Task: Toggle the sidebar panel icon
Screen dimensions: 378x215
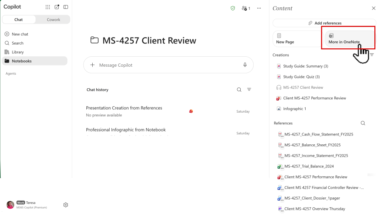Action: (66, 7)
